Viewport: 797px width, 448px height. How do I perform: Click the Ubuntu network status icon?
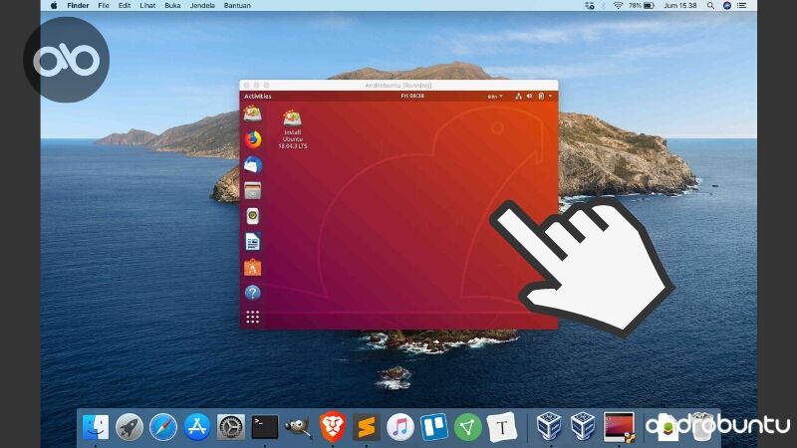pyautogui.click(x=518, y=96)
